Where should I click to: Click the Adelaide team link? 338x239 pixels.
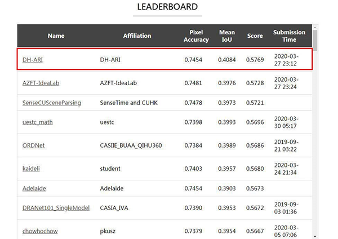point(35,188)
